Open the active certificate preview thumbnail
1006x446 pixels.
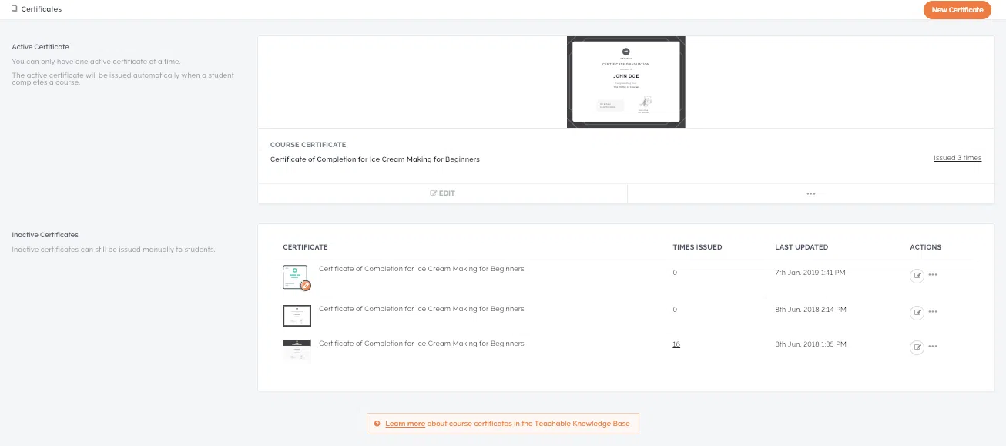click(x=625, y=82)
